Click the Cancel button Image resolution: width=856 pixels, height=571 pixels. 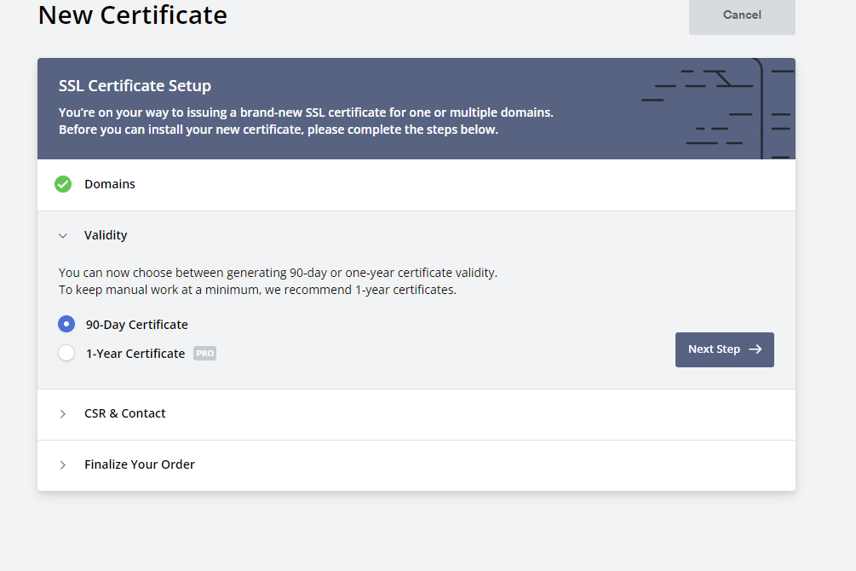point(742,16)
